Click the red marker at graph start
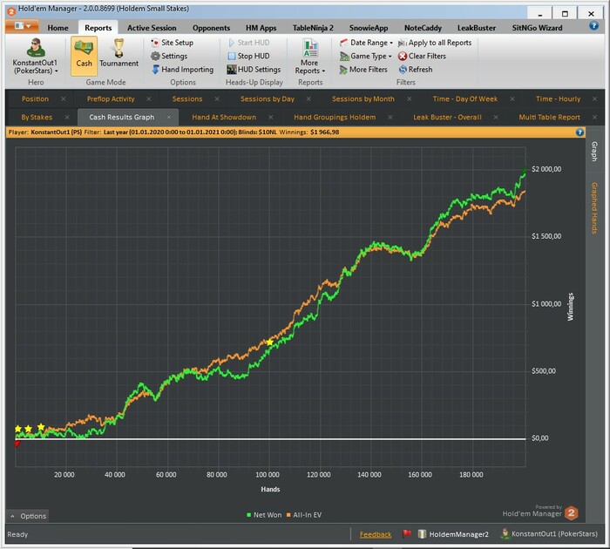Image resolution: width=610 pixels, height=549 pixels. [17, 444]
